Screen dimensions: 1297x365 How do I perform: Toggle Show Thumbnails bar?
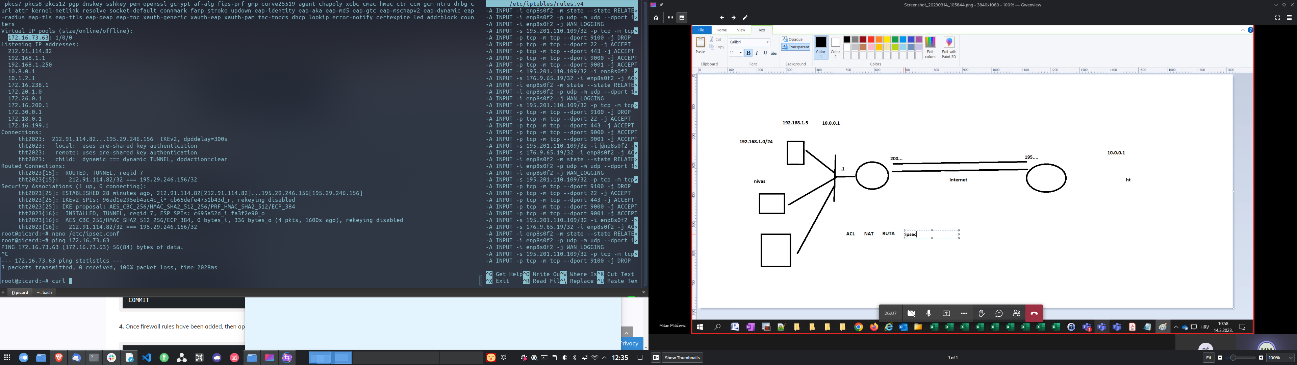(682, 358)
